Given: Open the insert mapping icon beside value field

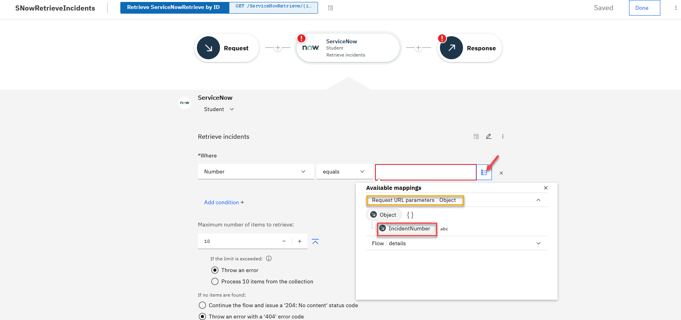Looking at the screenshot, I should pyautogui.click(x=484, y=172).
